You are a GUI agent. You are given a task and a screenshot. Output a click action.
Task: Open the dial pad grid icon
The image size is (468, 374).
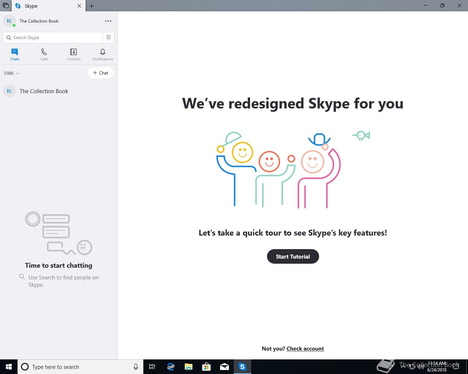tap(109, 38)
